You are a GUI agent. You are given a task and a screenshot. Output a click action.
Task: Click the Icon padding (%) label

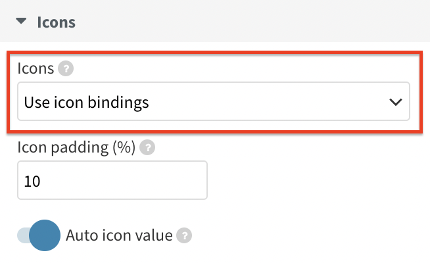coord(76,147)
